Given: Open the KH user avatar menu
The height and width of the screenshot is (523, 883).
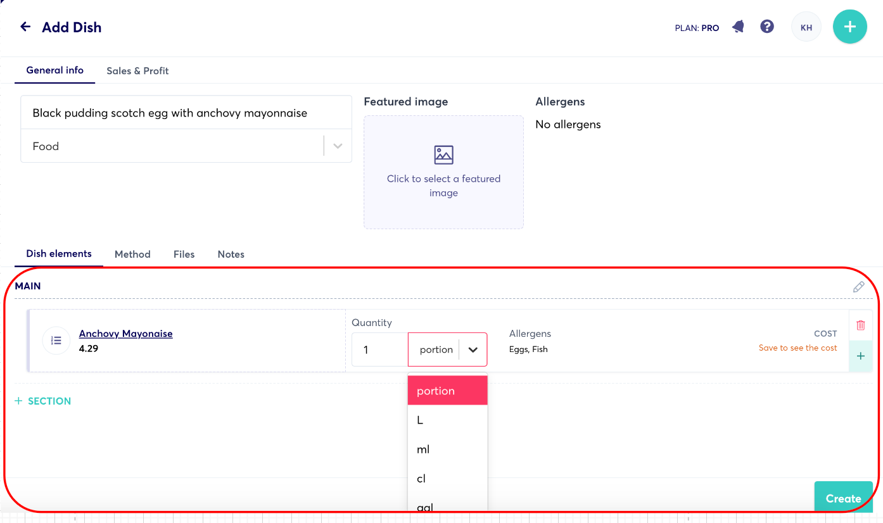Looking at the screenshot, I should 806,27.
